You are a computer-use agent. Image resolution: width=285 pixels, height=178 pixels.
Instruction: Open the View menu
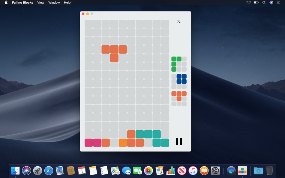41,2
